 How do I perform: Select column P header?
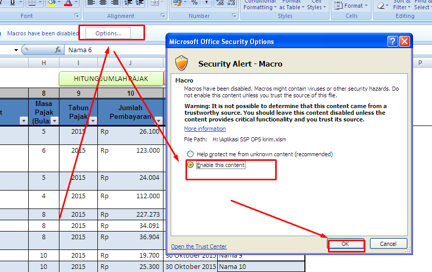click(x=420, y=63)
